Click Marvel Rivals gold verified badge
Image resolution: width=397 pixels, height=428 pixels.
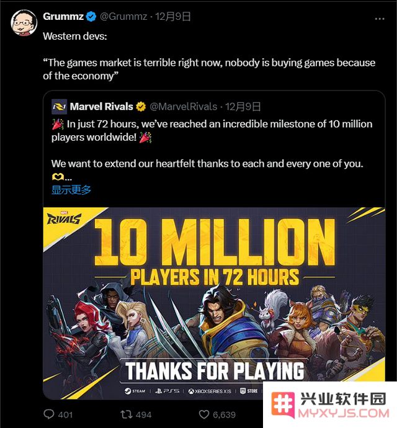[141, 107]
